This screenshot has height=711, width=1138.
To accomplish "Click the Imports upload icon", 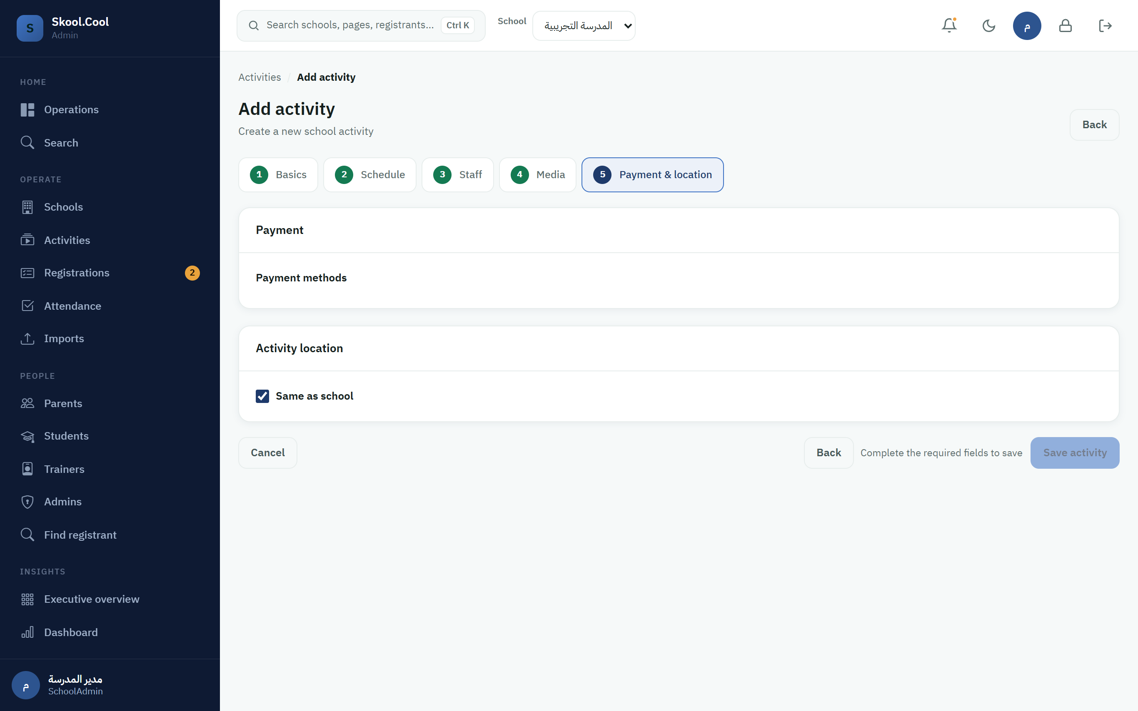I will 27,338.
